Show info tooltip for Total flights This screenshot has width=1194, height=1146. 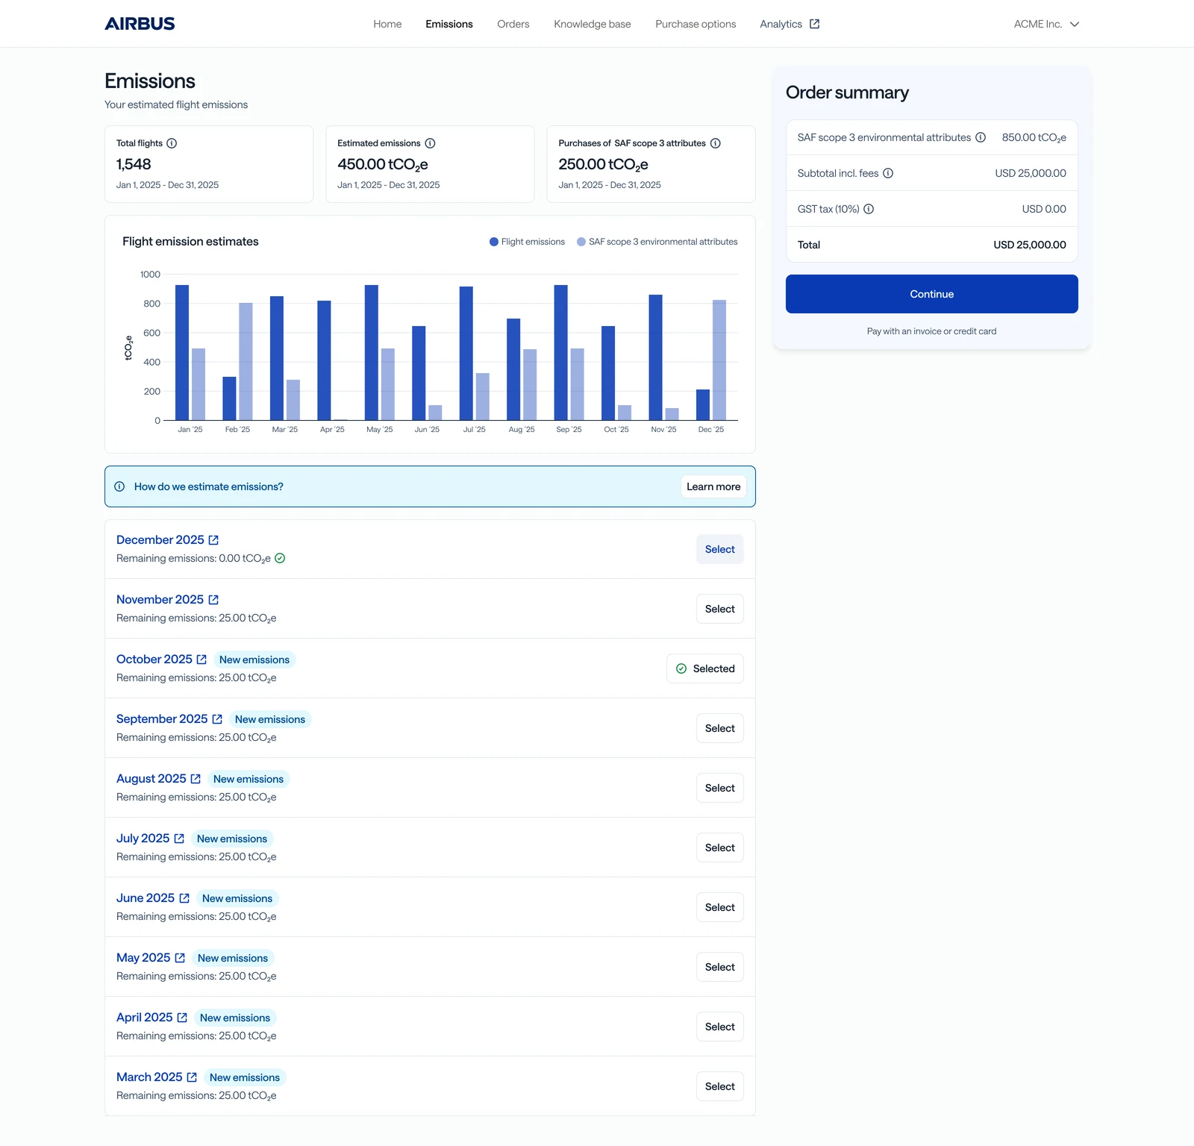pos(172,143)
